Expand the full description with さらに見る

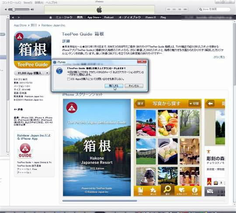click(219, 57)
